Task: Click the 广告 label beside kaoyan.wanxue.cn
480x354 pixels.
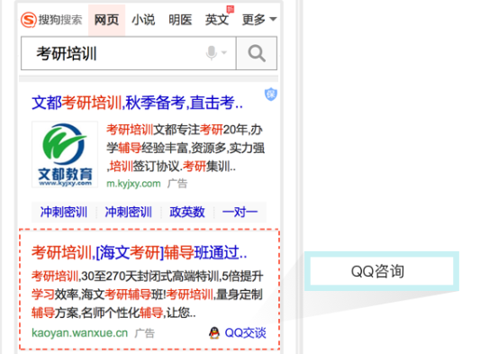Action: tap(144, 333)
